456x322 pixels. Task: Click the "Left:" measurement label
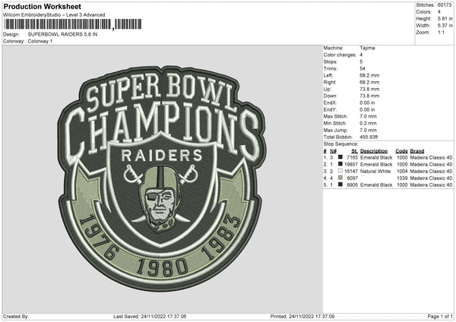point(328,75)
